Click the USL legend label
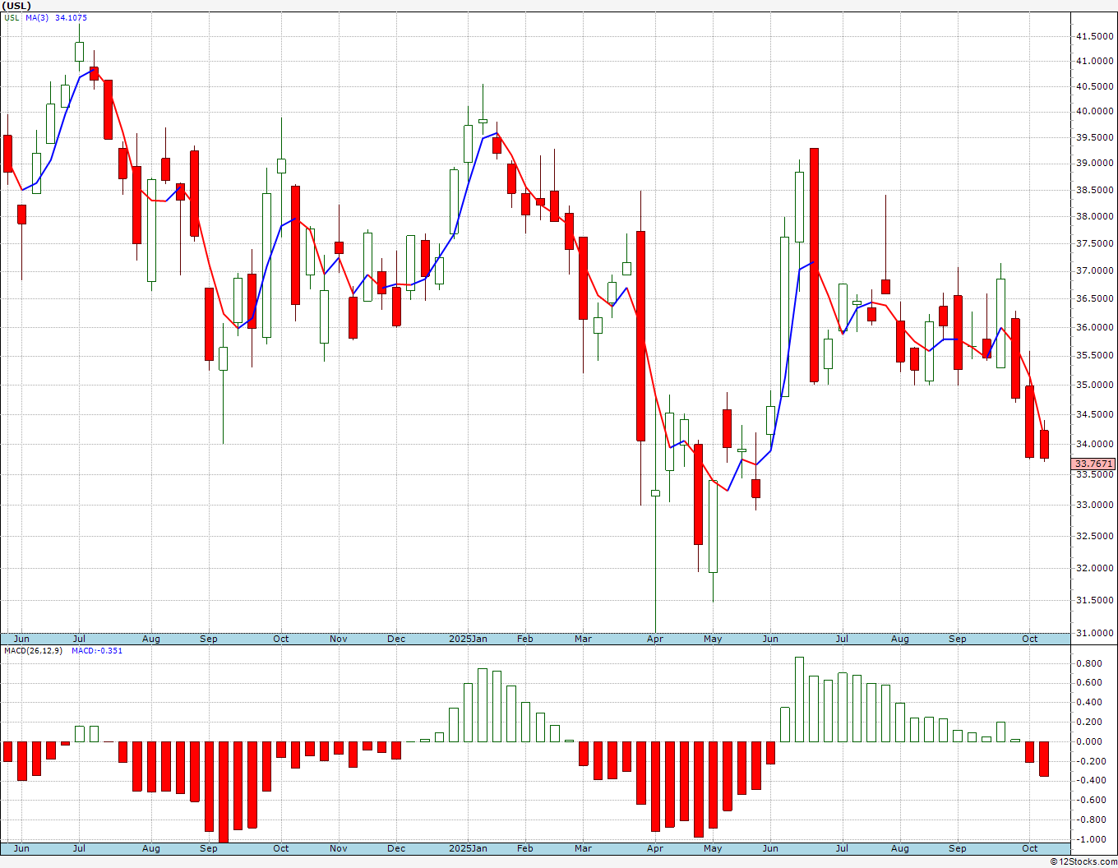 click(x=12, y=18)
